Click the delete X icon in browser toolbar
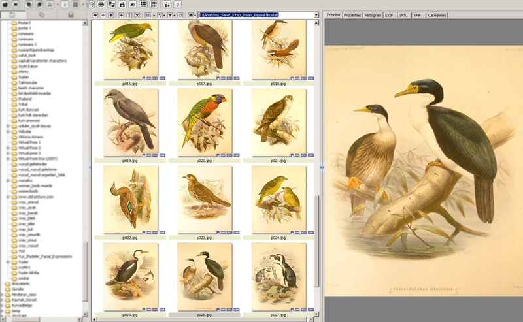Screen dimensions: 523x322 click(x=137, y=14)
